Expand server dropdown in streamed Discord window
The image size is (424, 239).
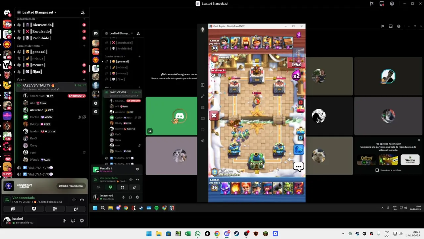tap(132, 33)
